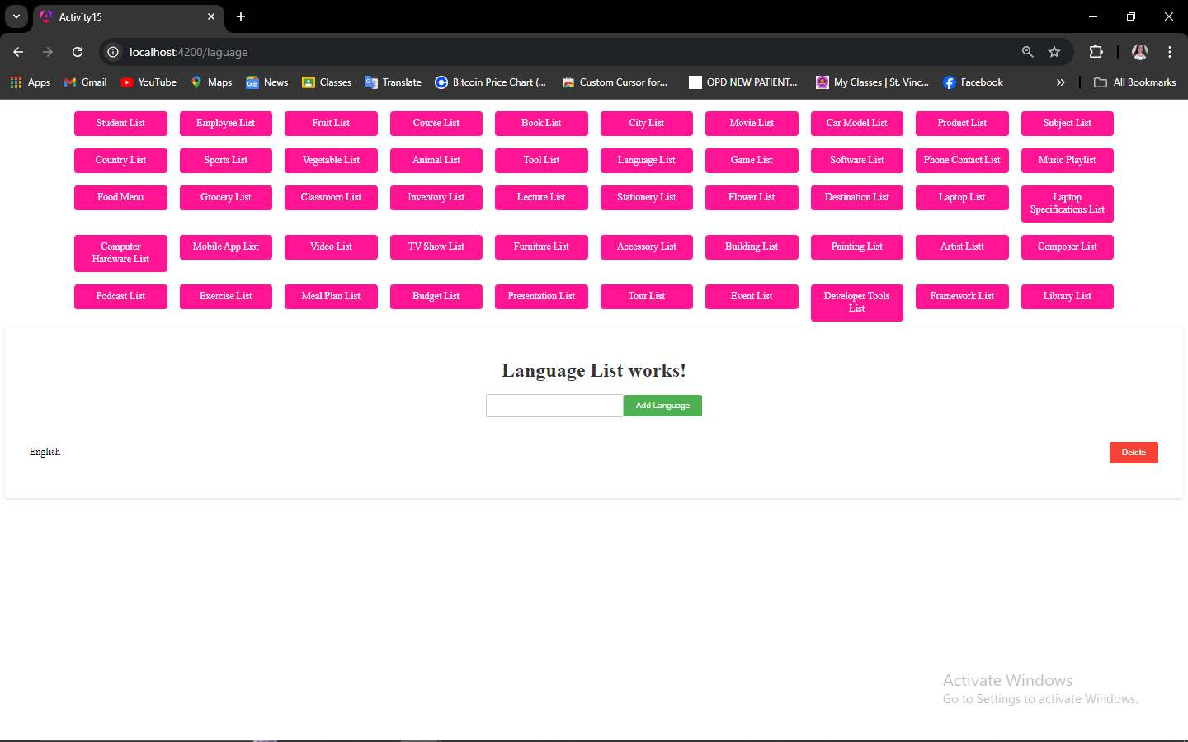Bookmark this page with the star icon
1188x742 pixels.
[x=1054, y=52]
